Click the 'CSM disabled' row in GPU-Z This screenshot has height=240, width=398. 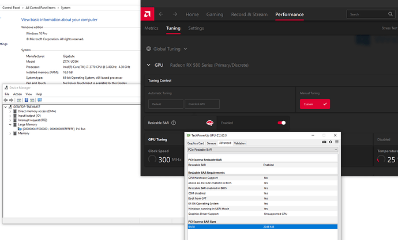pos(262,193)
